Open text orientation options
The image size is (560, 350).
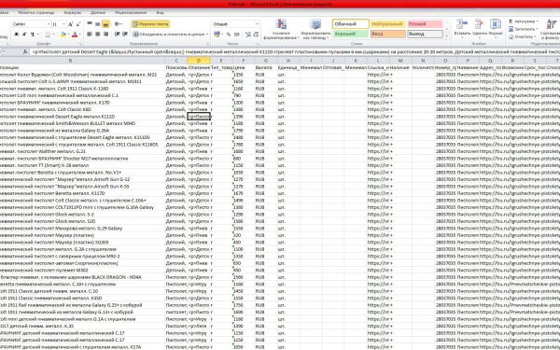119,24
